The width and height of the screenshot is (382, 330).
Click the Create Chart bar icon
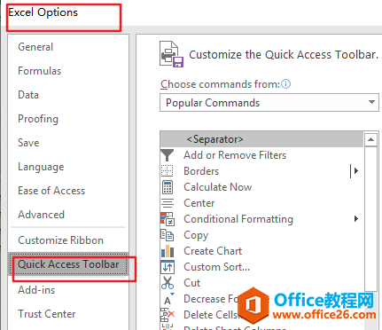pyautogui.click(x=168, y=251)
